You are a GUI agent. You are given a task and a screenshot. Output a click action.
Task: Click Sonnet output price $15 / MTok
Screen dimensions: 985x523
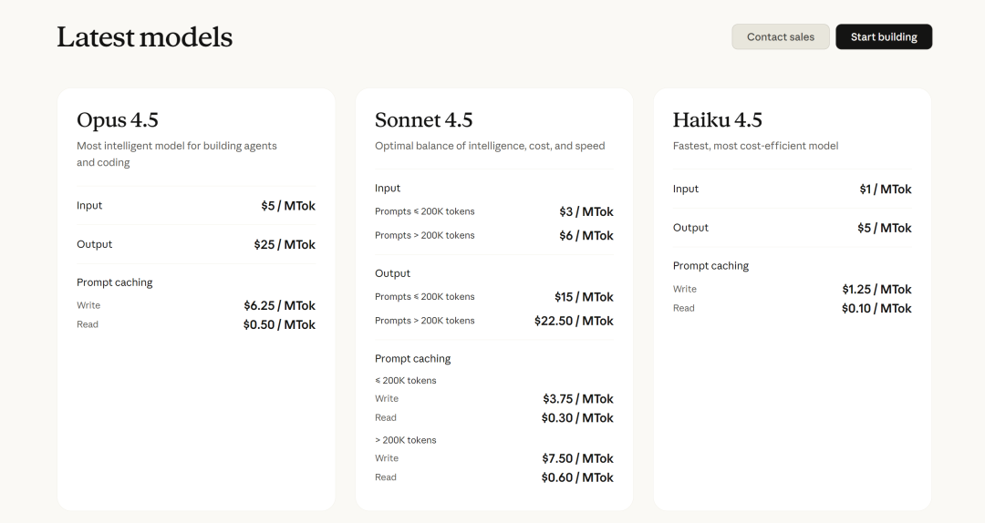click(x=584, y=297)
